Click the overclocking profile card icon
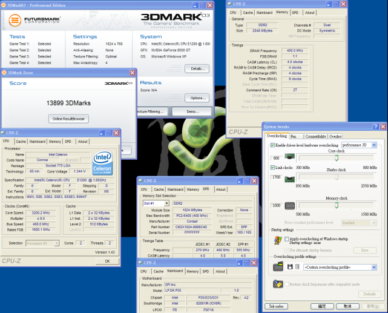The image size is (388, 313). [278, 267]
